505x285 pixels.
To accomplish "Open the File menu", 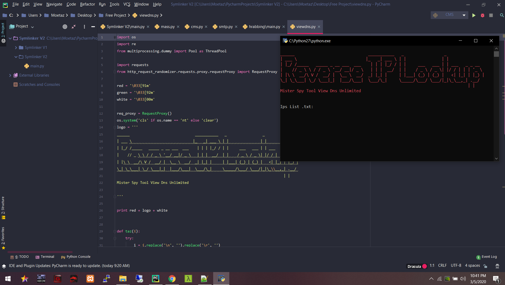I will 16,4.
